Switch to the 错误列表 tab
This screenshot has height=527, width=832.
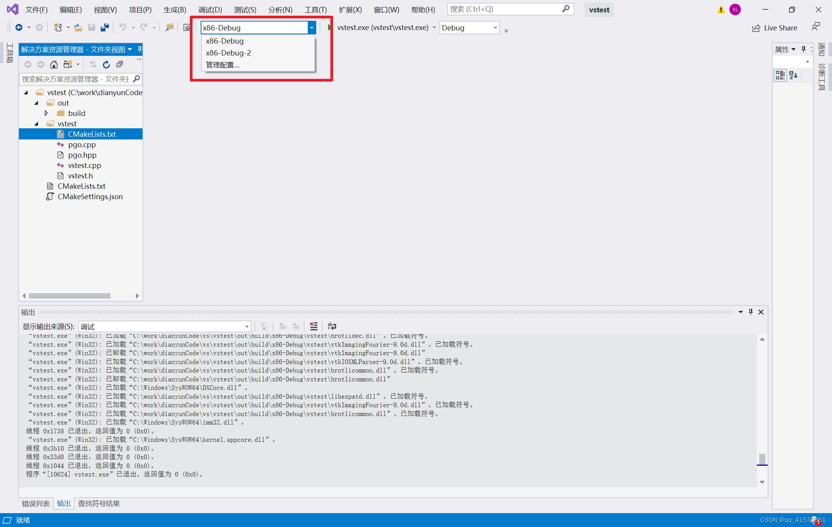(x=36, y=504)
